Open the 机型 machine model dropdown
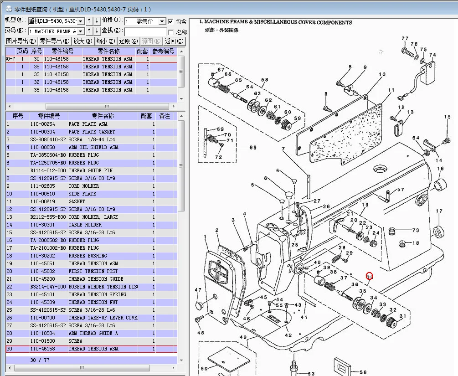458x376 pixels. [x=81, y=21]
